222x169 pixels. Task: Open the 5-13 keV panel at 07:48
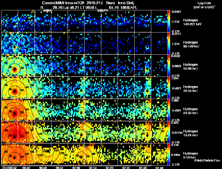pos(159,154)
